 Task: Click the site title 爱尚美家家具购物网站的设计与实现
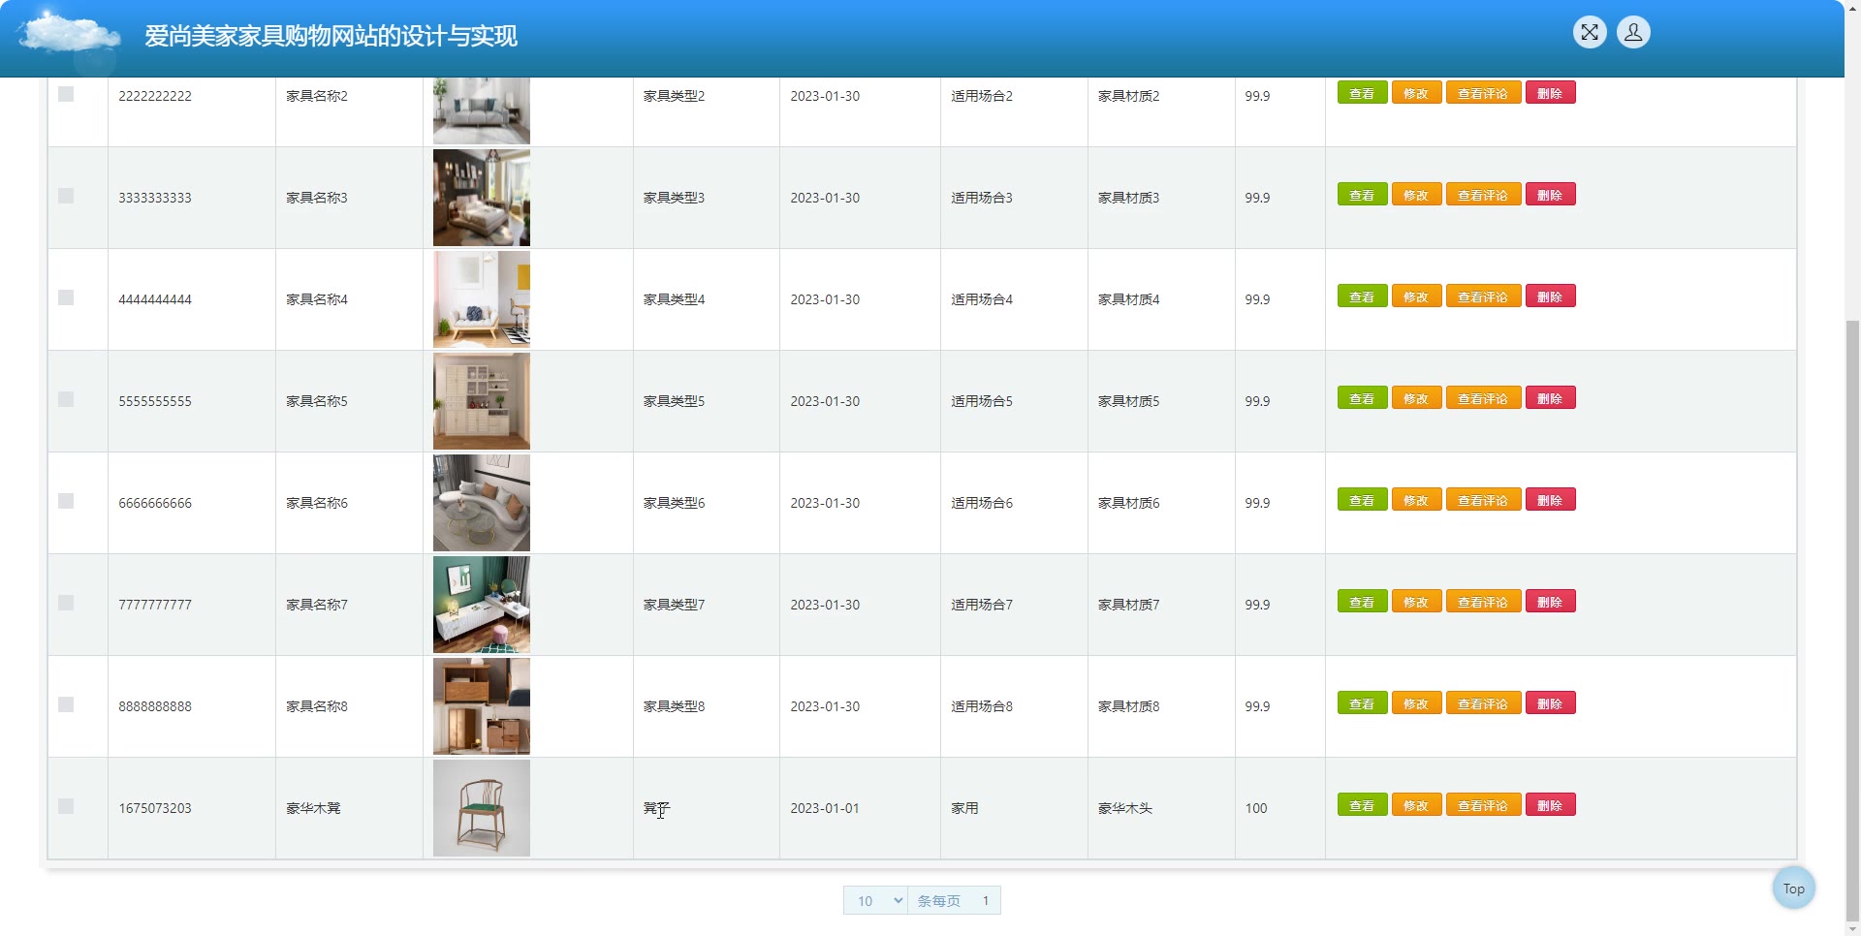(331, 36)
